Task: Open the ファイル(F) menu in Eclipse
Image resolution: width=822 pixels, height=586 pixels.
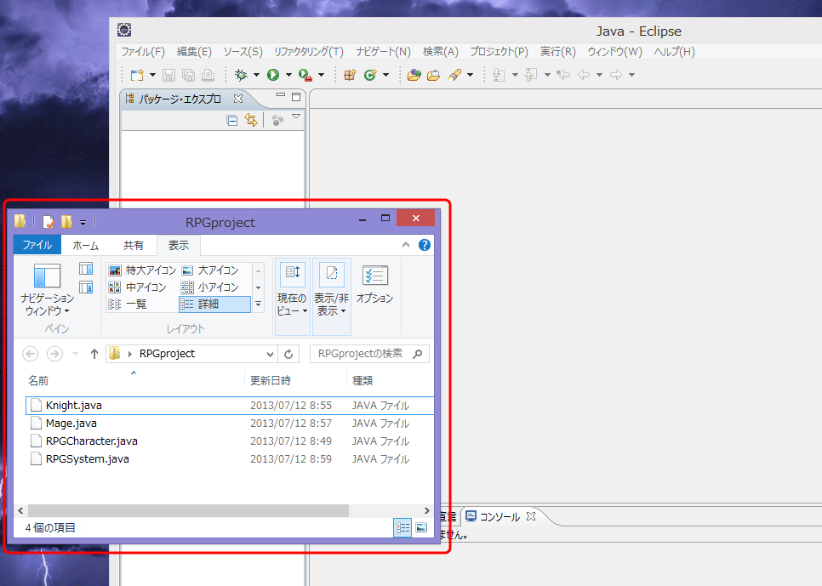Action: (x=143, y=52)
